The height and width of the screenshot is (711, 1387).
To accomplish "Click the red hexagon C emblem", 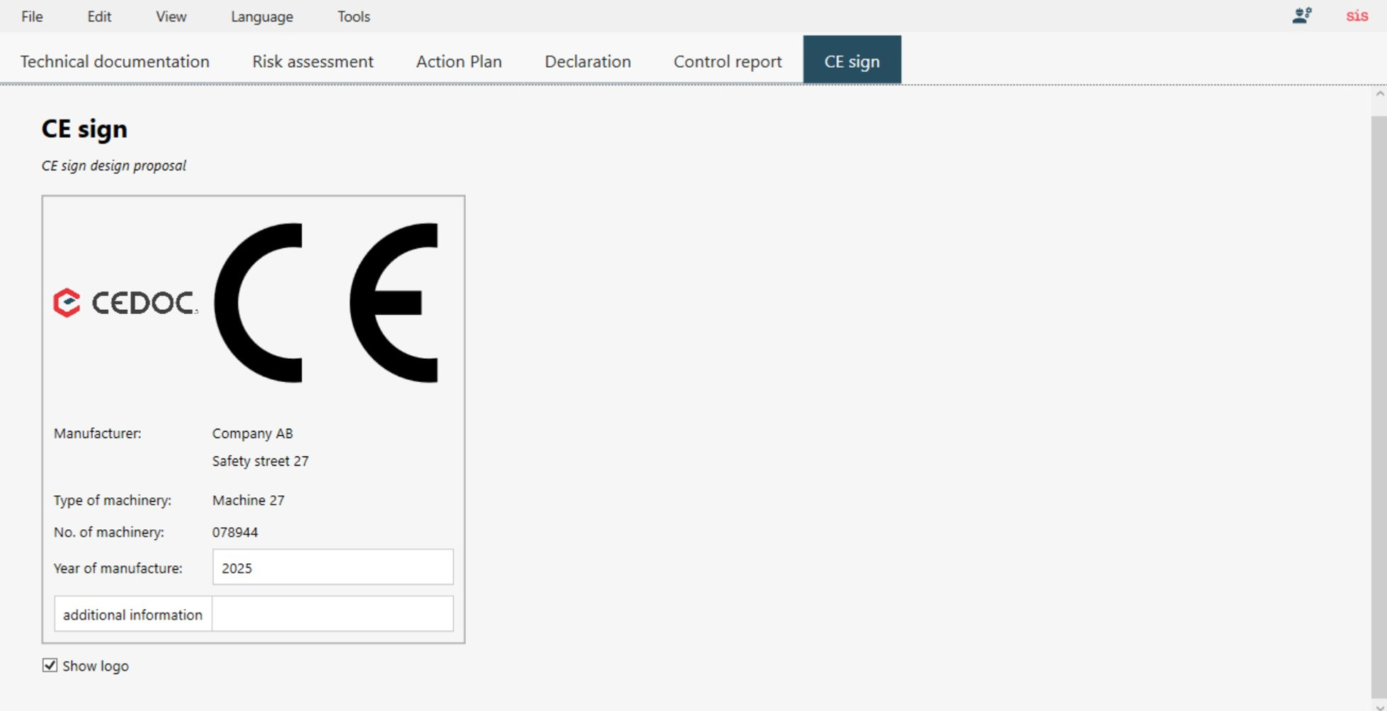I will (65, 304).
